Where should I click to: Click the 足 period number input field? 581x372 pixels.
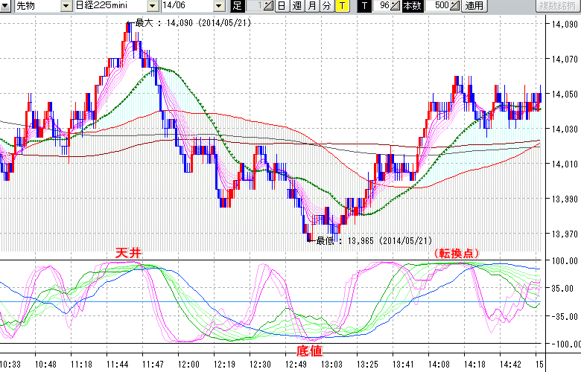tap(255, 6)
